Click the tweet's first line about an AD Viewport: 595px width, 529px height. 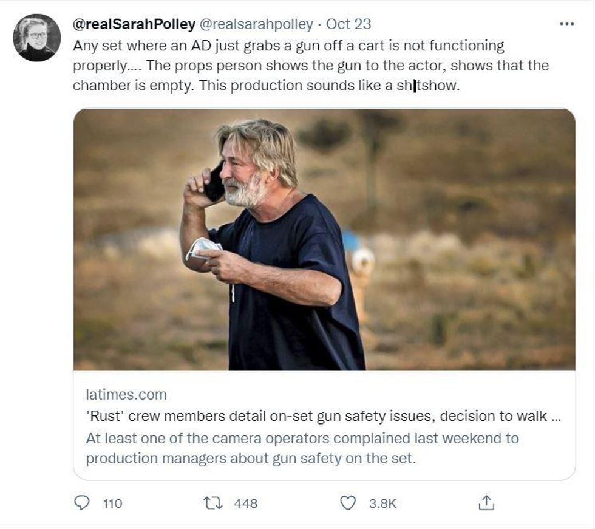pyautogui.click(x=288, y=46)
